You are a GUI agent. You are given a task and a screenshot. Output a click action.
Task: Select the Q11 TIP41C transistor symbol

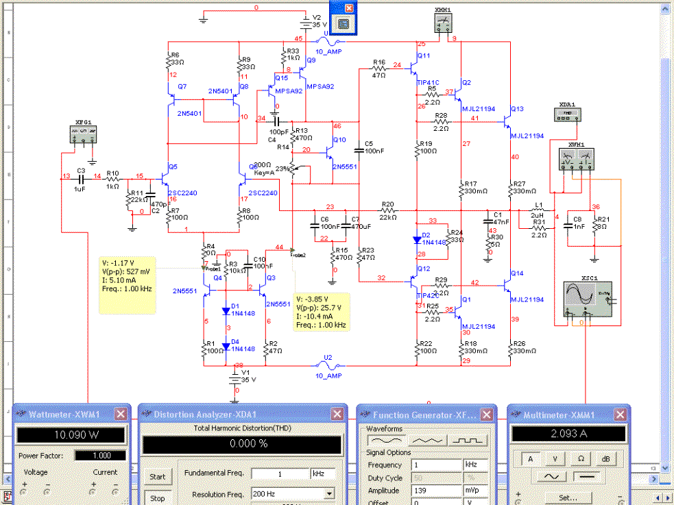[414, 67]
